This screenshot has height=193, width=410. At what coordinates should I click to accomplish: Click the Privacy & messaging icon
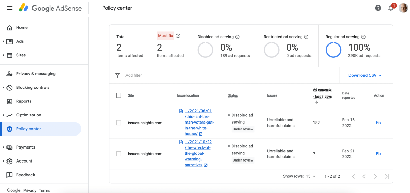(x=10, y=74)
